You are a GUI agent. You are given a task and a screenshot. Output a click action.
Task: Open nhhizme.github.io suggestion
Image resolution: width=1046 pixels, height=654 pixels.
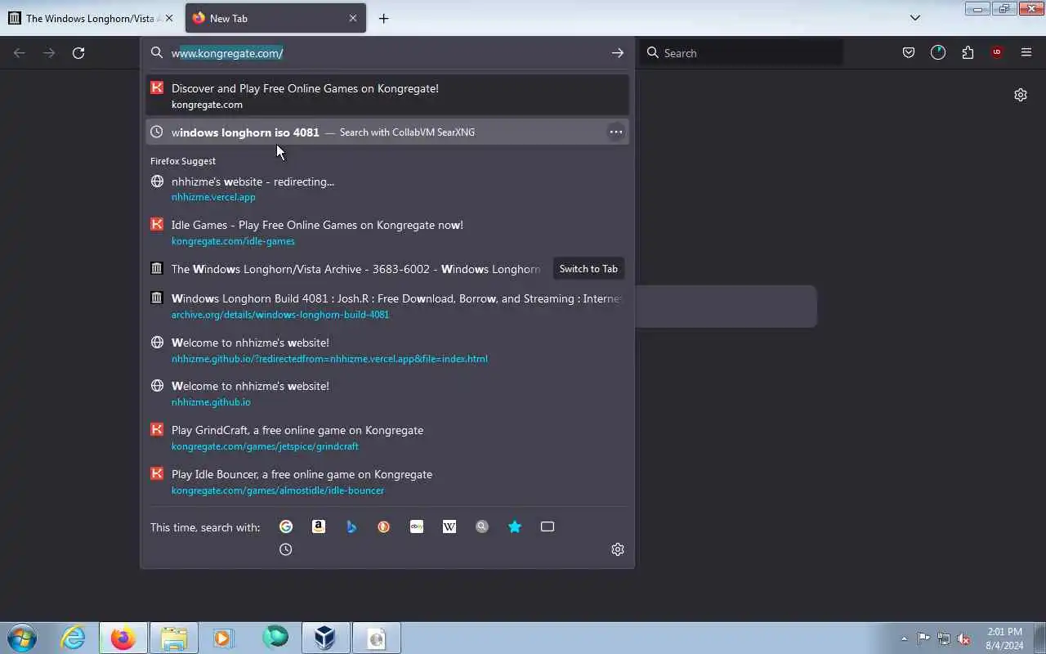(x=387, y=393)
